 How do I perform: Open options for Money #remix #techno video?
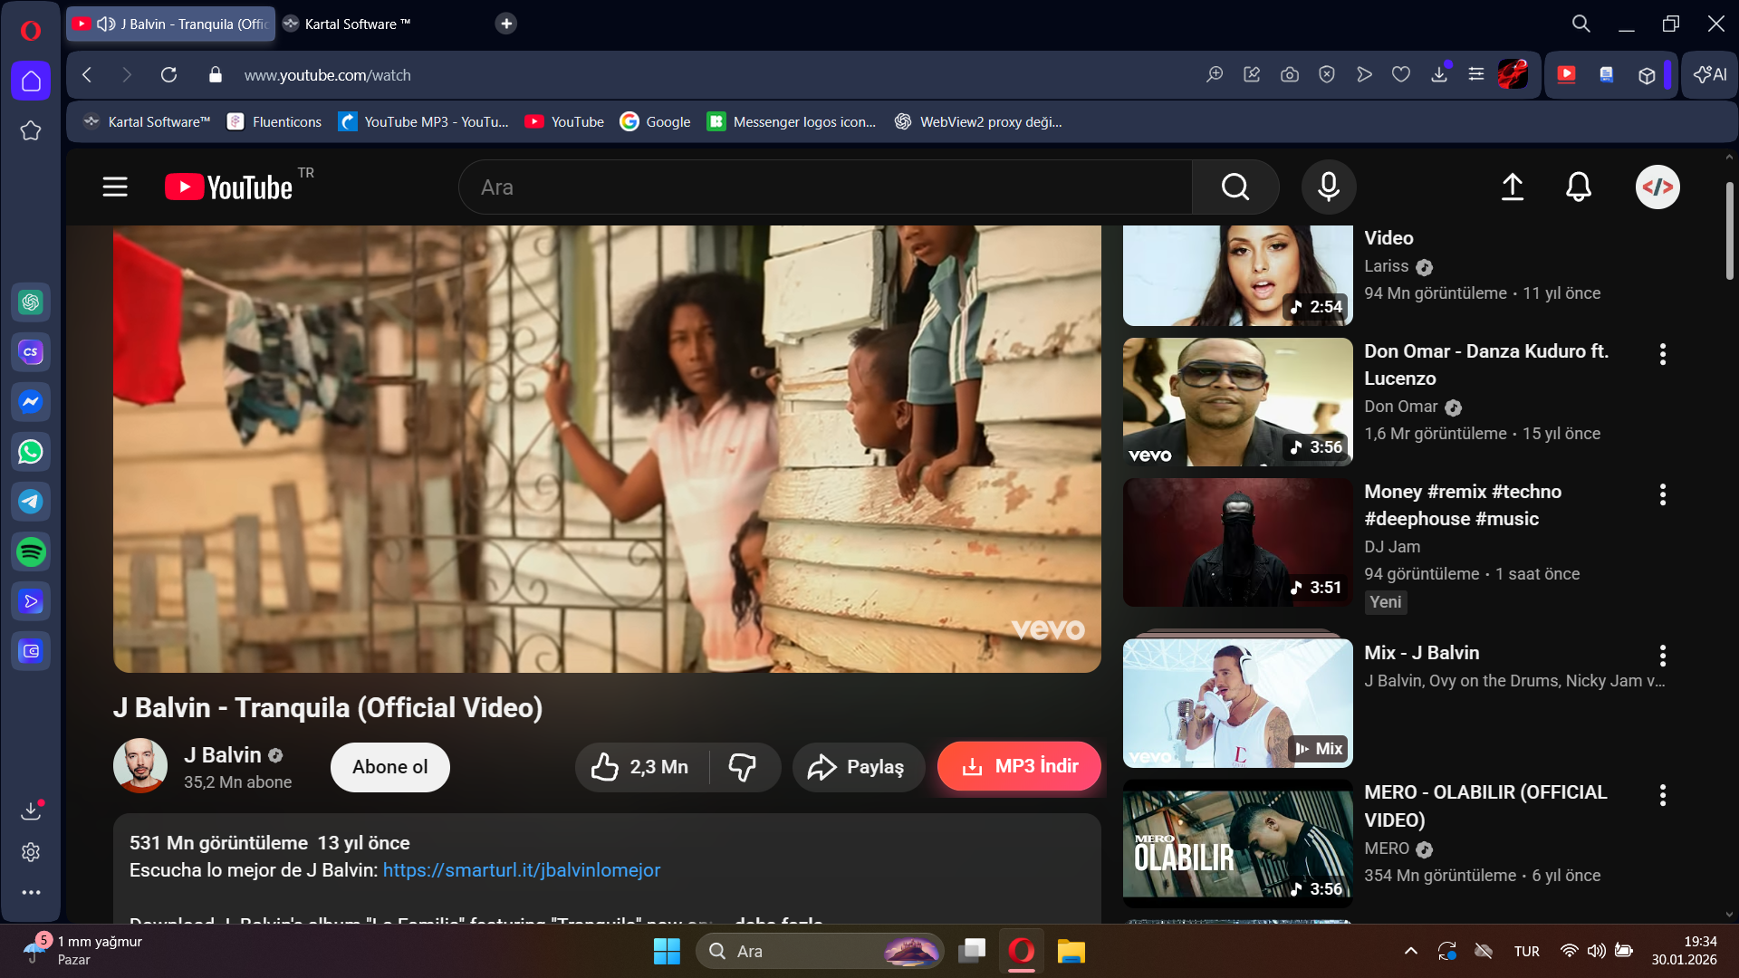(x=1663, y=494)
